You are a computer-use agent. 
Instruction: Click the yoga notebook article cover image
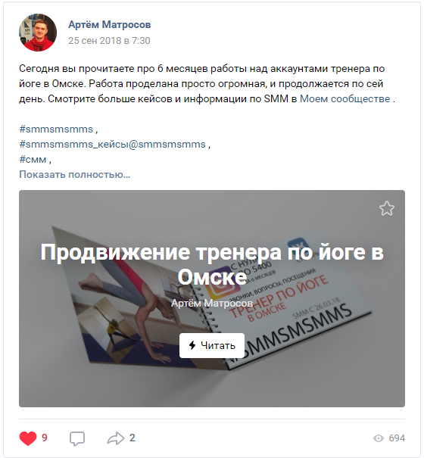click(212, 298)
